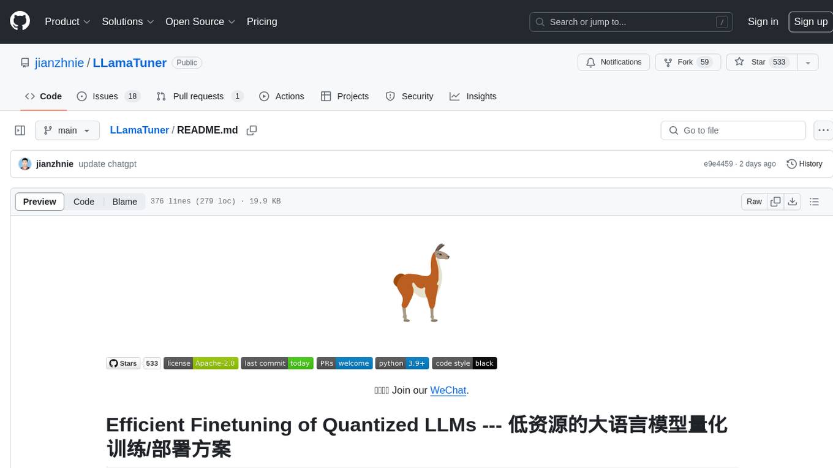Viewport: 833px width, 468px height.
Task: Open the update chatgpt commit message
Action: click(107, 164)
